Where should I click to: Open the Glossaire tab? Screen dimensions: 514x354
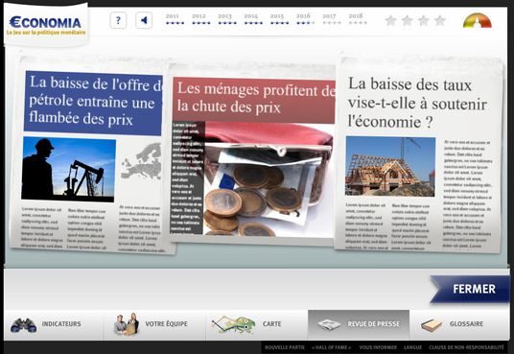click(459, 324)
